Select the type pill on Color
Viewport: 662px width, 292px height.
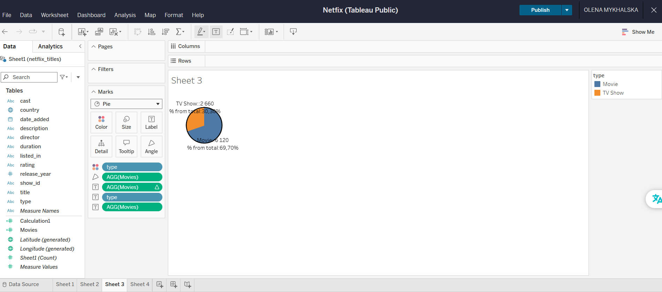pyautogui.click(x=132, y=167)
